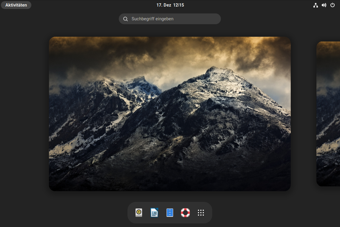
Task: Click the Aktivitäten button
Action: click(16, 5)
